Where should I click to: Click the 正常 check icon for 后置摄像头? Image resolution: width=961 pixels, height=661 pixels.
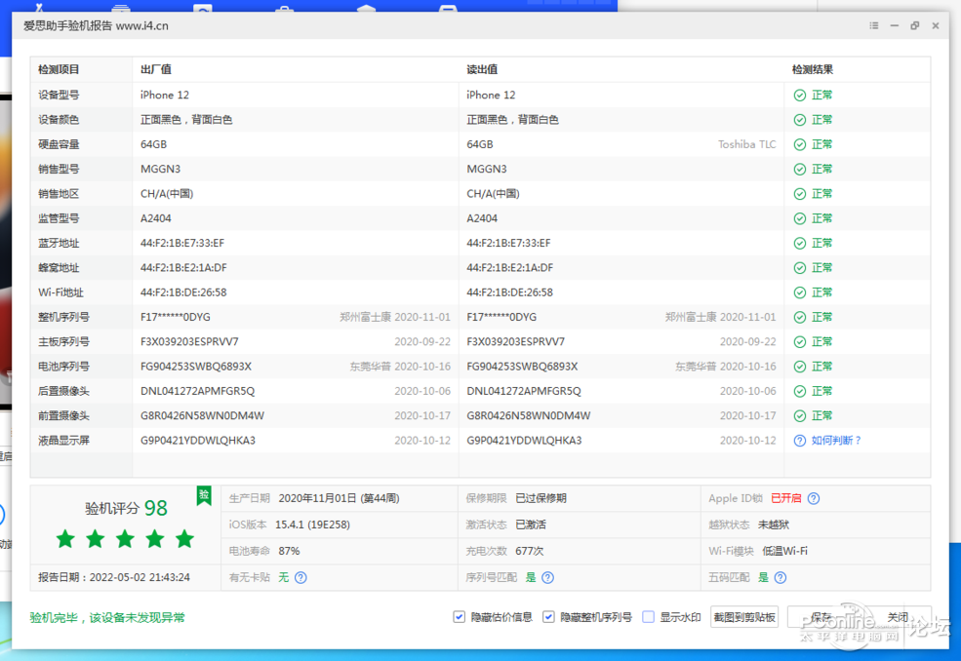point(800,392)
